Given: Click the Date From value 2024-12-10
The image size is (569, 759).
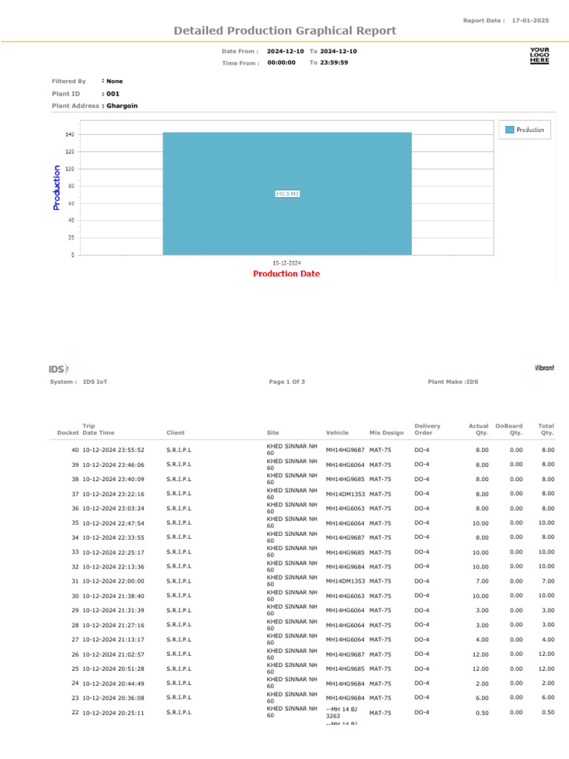Looking at the screenshot, I should pos(285,51).
